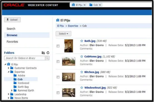Click the Cordwood folder icon
The width and height of the screenshot is (154, 102).
click(15, 83)
